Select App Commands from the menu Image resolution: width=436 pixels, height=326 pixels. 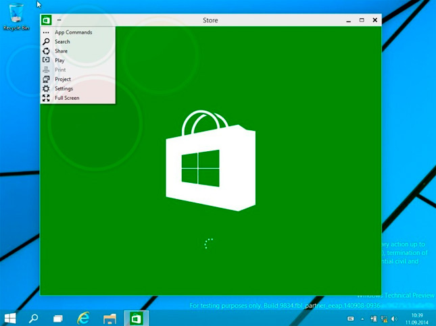(78, 32)
